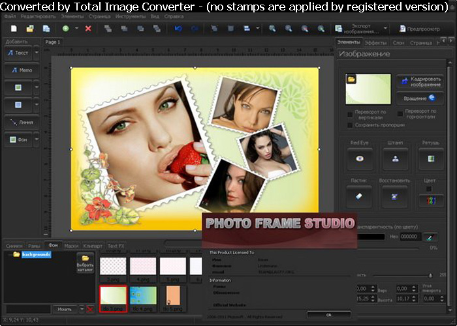Click the green add-page plus icon
This screenshot has height=326, width=457.
65,29
